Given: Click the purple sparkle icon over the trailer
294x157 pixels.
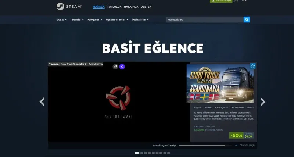Looking at the screenshot, I should coord(122,67).
